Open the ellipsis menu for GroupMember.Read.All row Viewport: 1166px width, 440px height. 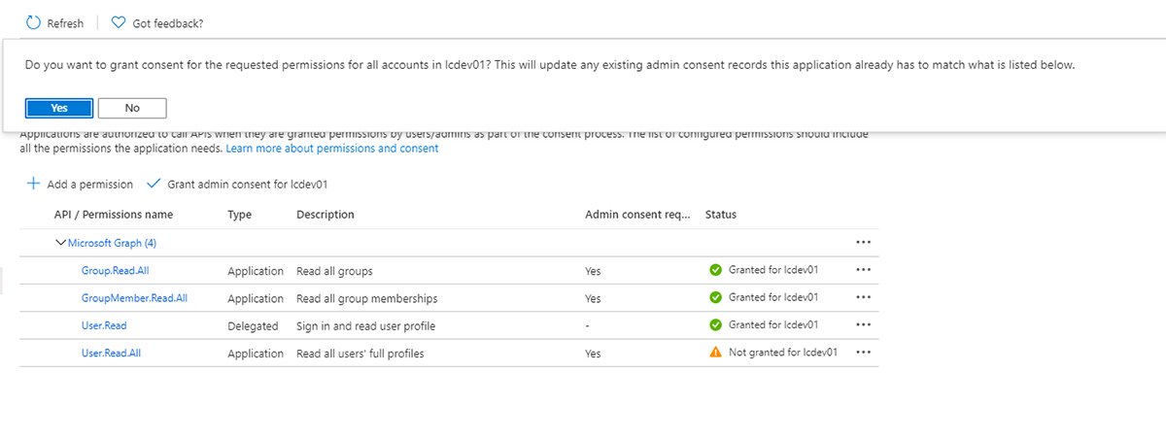(863, 297)
